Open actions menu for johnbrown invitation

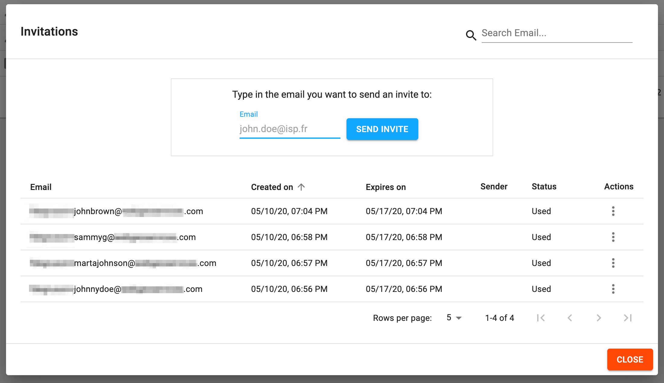(613, 211)
